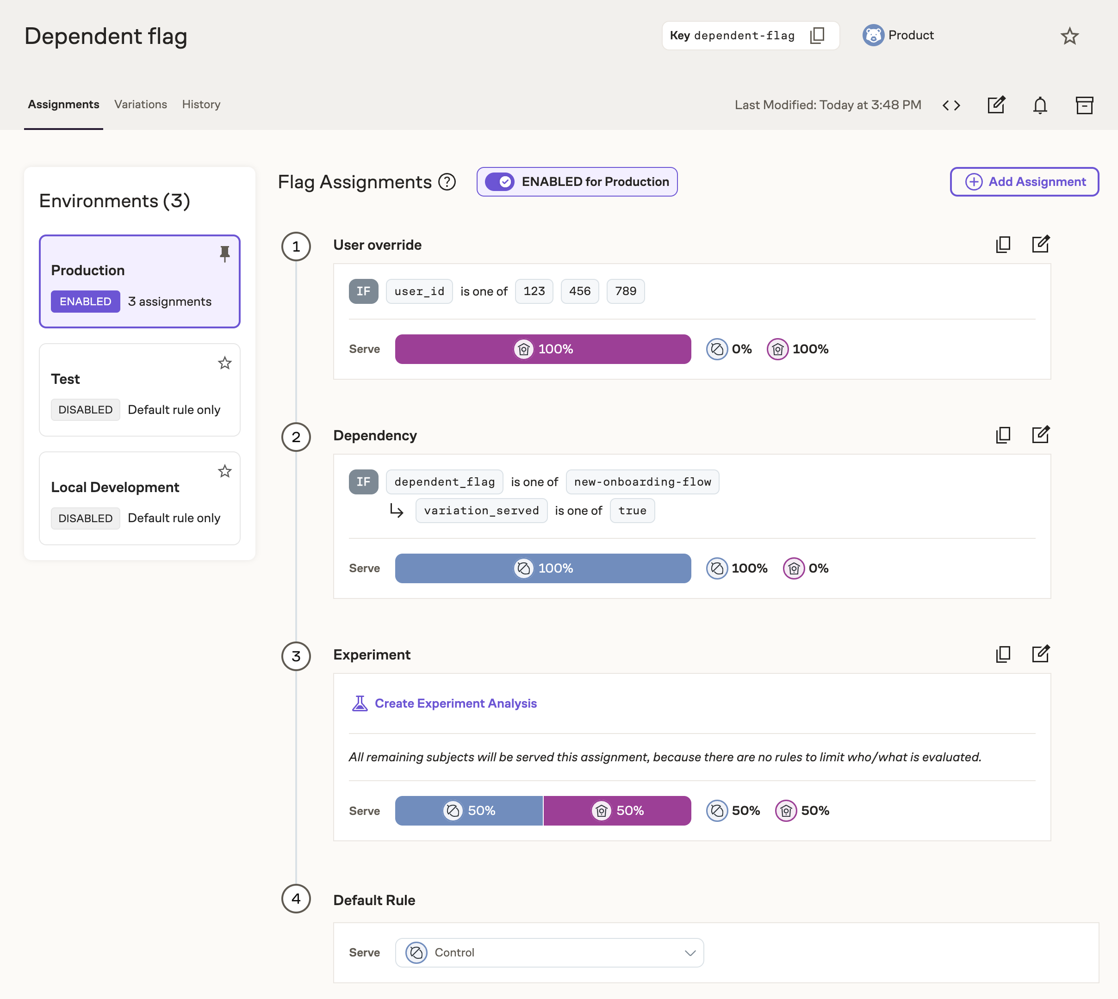Switch to the History tab
This screenshot has height=999, width=1118.
(201, 104)
